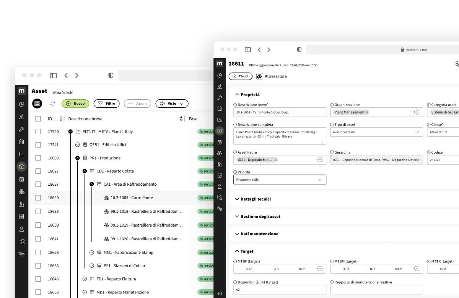Open the pie chart dashboard icon in Asset window sidebar
Image resolution: width=459 pixels, height=298 pixels.
click(x=21, y=104)
